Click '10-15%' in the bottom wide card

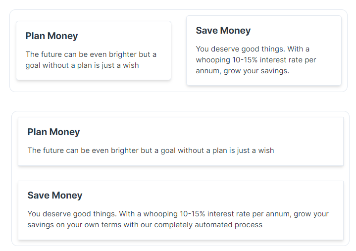[x=192, y=214]
